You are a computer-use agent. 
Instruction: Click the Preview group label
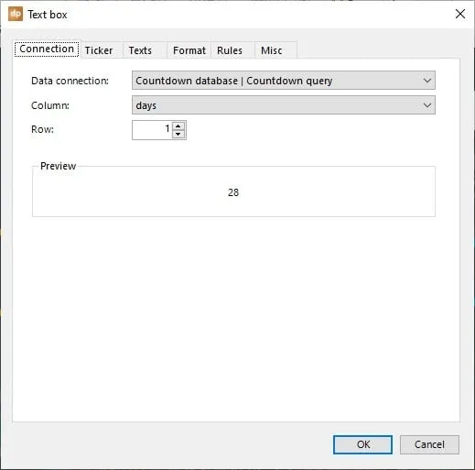58,166
